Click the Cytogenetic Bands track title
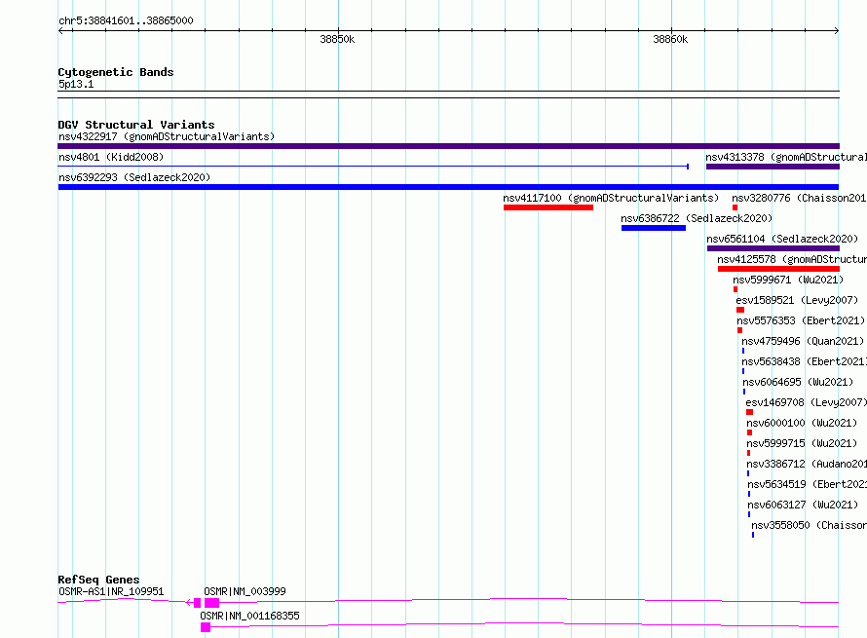This screenshot has height=638, width=867. (x=116, y=72)
